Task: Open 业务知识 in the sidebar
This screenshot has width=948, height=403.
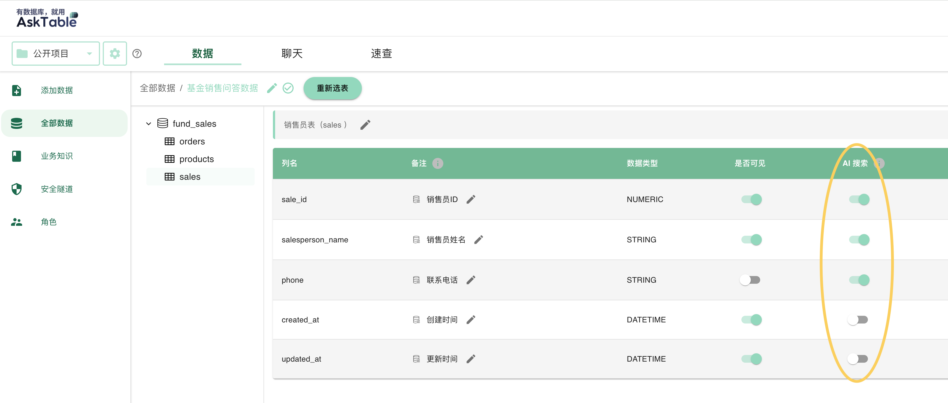Action: click(57, 156)
